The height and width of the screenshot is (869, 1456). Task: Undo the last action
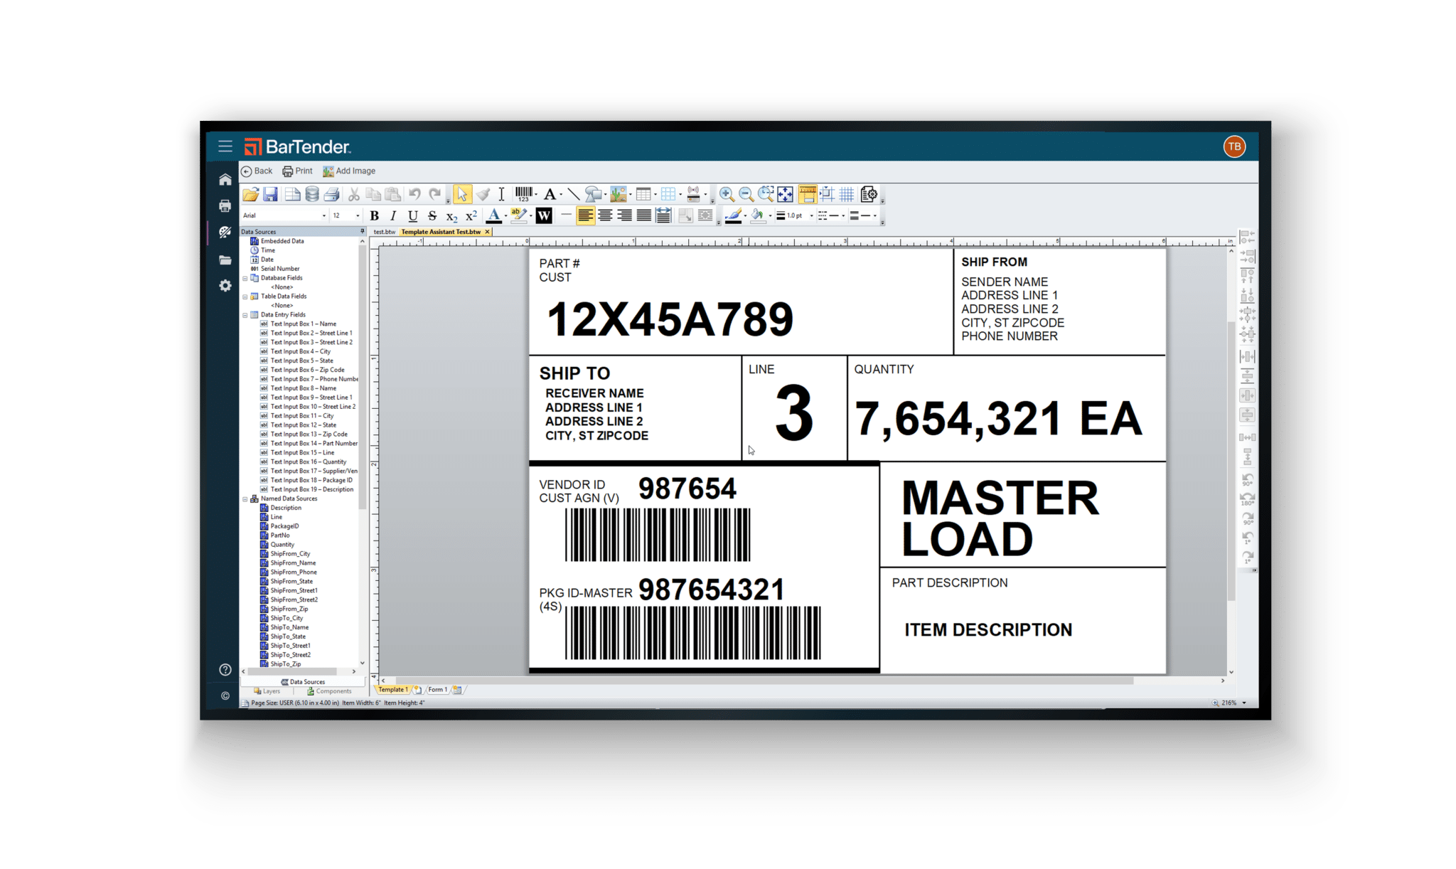[x=414, y=194]
